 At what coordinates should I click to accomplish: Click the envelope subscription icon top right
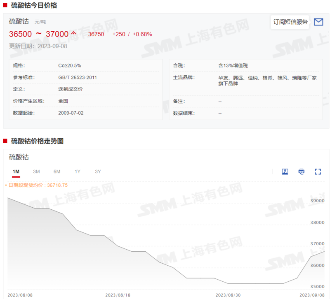[319, 22]
